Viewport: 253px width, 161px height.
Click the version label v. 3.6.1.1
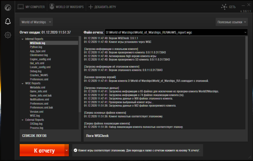(x=245, y=11)
